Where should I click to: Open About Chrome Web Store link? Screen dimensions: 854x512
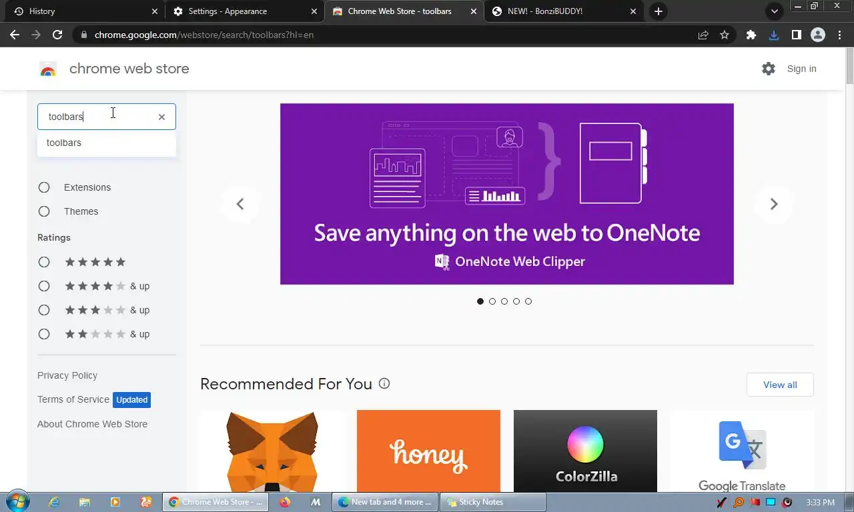click(x=93, y=424)
